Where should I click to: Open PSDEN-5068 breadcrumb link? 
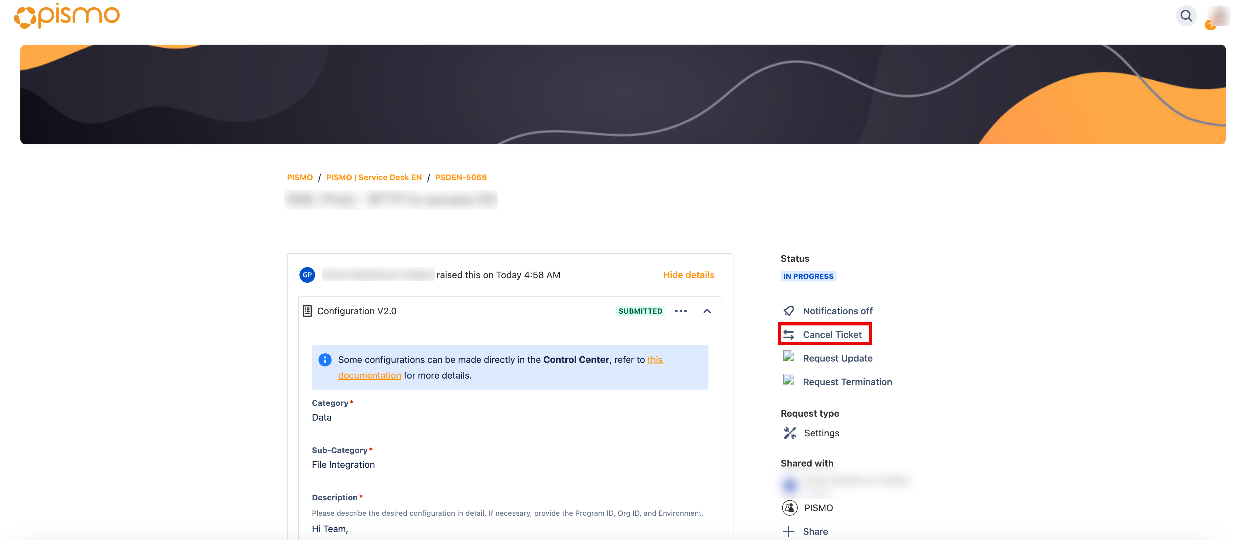pos(461,177)
